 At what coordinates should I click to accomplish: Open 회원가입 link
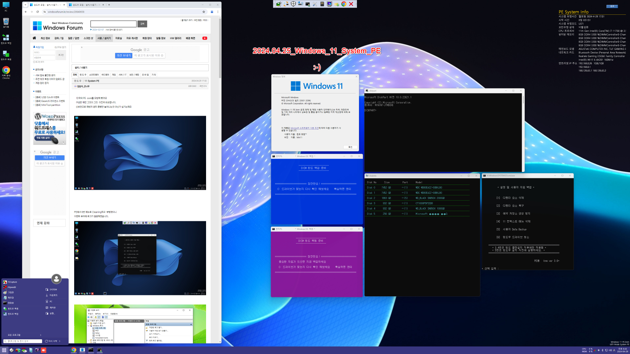pos(39,47)
